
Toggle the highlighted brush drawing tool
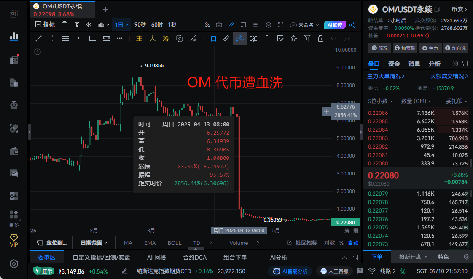pos(240,39)
